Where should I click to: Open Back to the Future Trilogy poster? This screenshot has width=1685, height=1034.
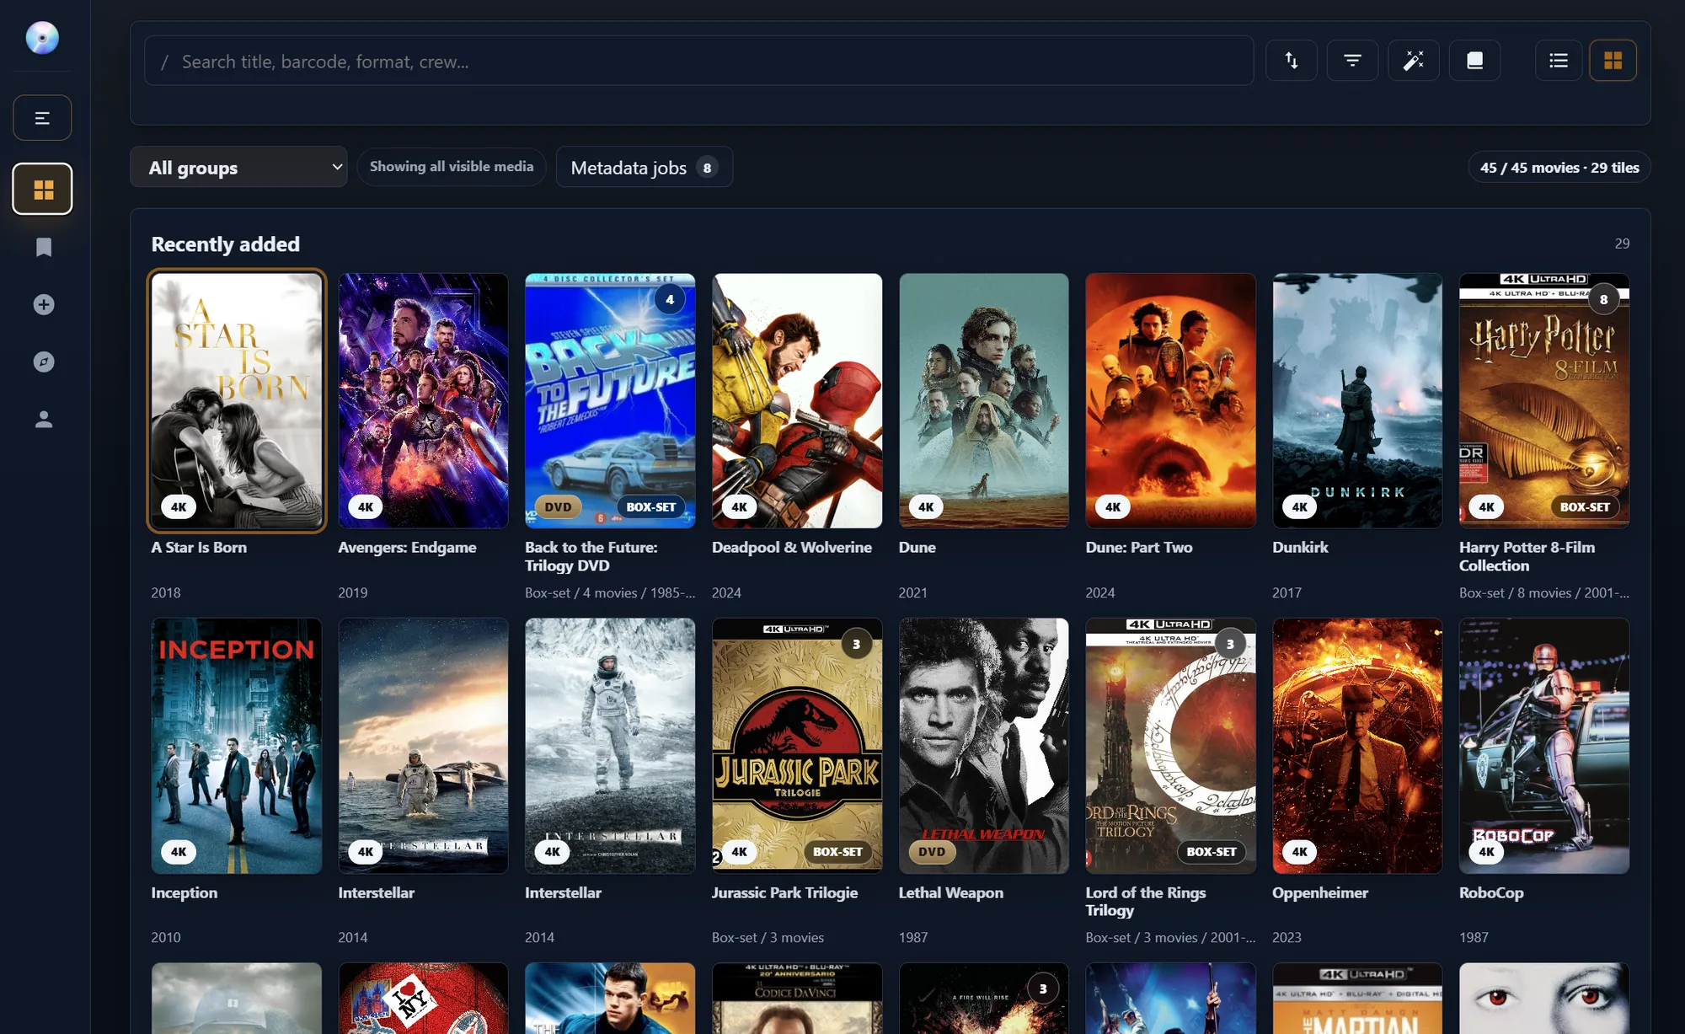610,400
